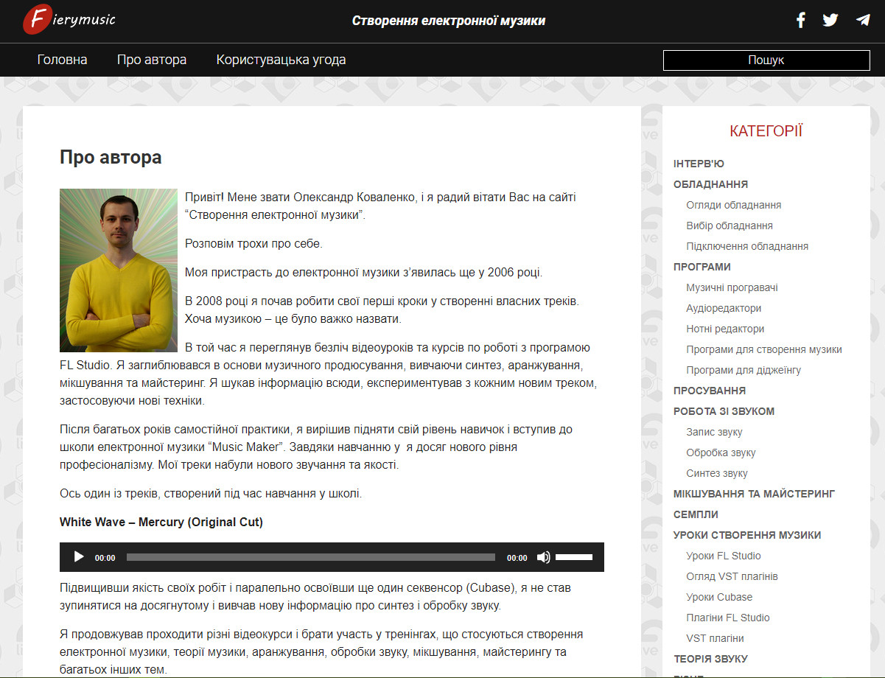This screenshot has width=885, height=678.
Task: Open Нотні редактори subcategory
Action: (x=725, y=329)
